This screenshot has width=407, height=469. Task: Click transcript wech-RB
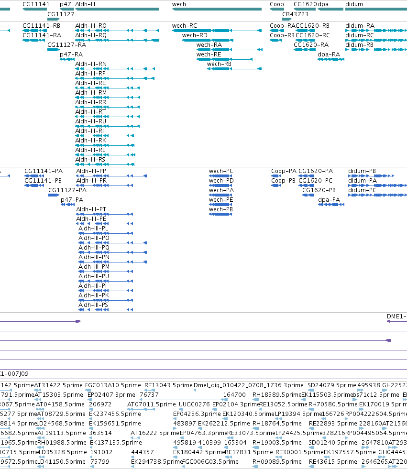click(x=219, y=64)
